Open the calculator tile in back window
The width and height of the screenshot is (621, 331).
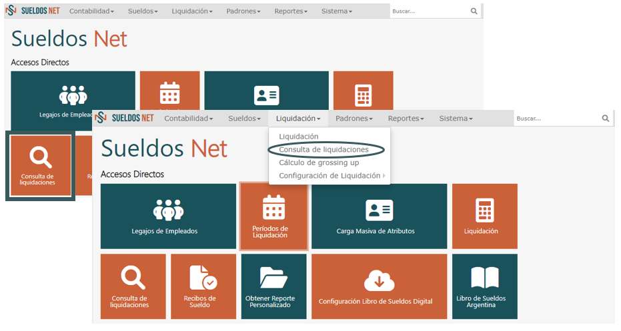[x=363, y=91]
